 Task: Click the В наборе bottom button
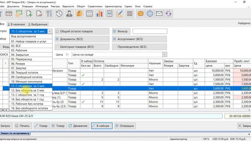(x=102, y=126)
